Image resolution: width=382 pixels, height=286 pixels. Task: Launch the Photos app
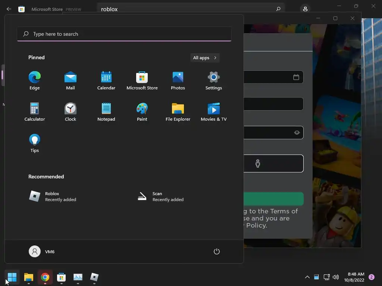[x=178, y=81]
